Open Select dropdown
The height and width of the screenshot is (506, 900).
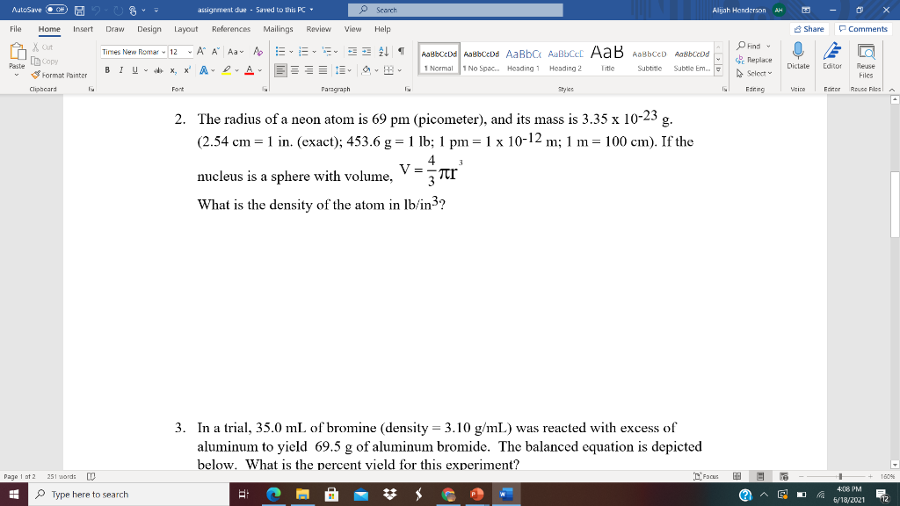[x=753, y=74]
